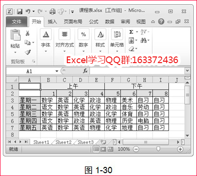Expand the Copy dropdown arrow
Image resolution: width=197 pixels, height=176 pixels.
[33, 43]
